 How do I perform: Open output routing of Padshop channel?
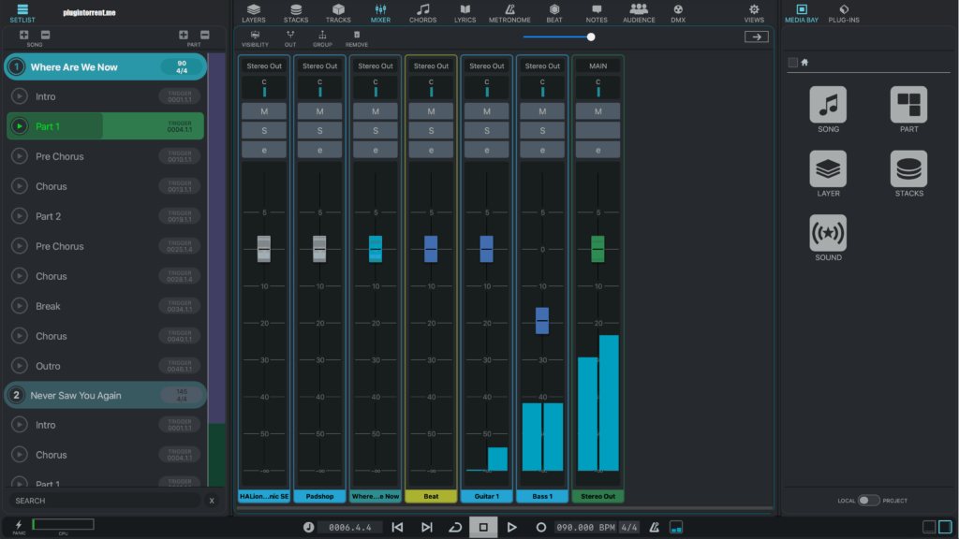tap(320, 66)
